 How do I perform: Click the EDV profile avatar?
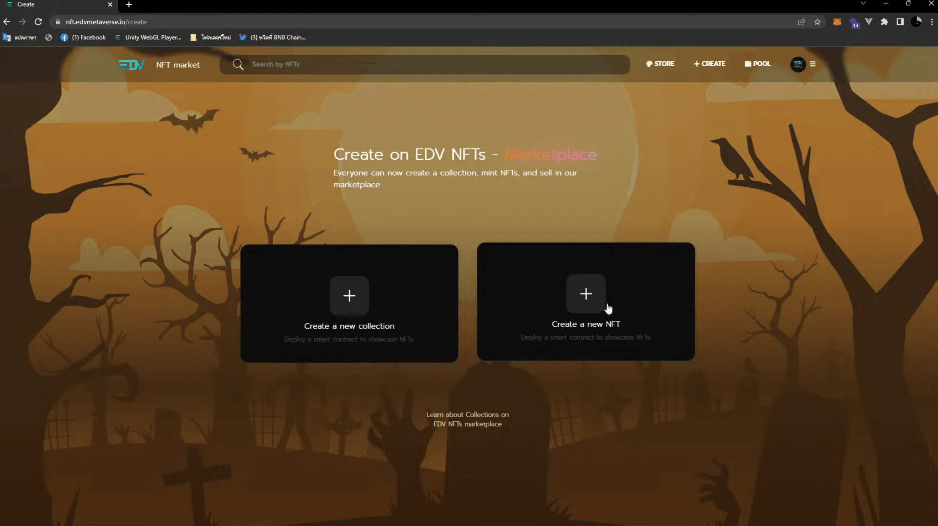click(x=798, y=64)
